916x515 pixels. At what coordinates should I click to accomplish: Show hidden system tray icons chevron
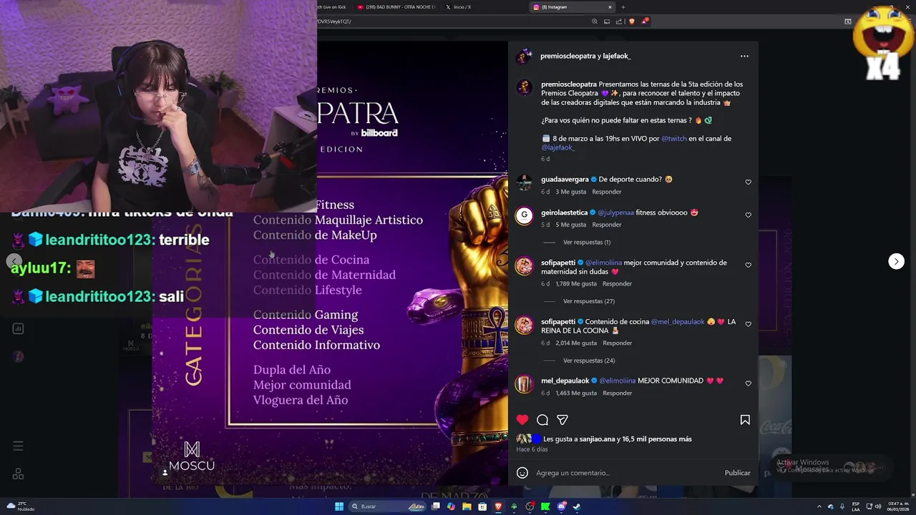tap(819, 506)
